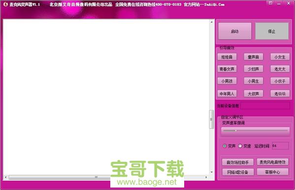Choose the 中年男人 voice preset
The image size is (295, 190).
(x=227, y=93)
